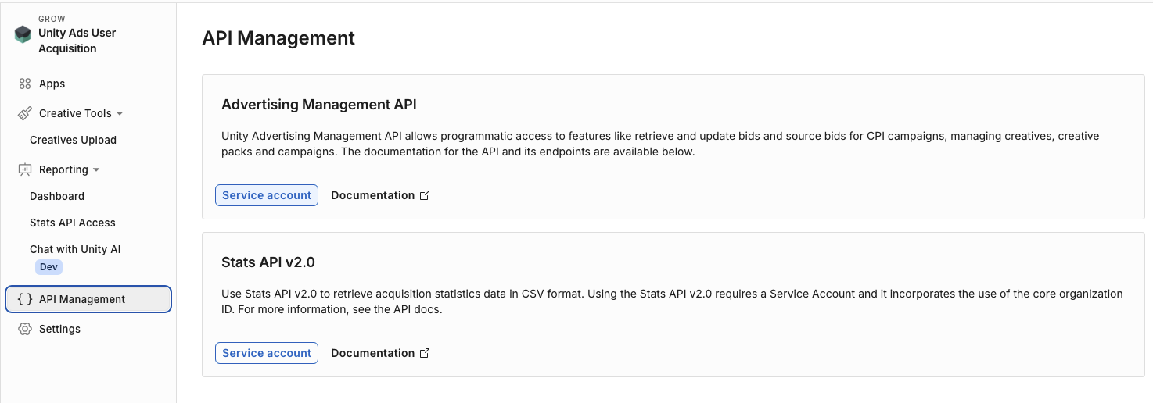Open Chat with Unity AI
The width and height of the screenshot is (1153, 403).
75,249
